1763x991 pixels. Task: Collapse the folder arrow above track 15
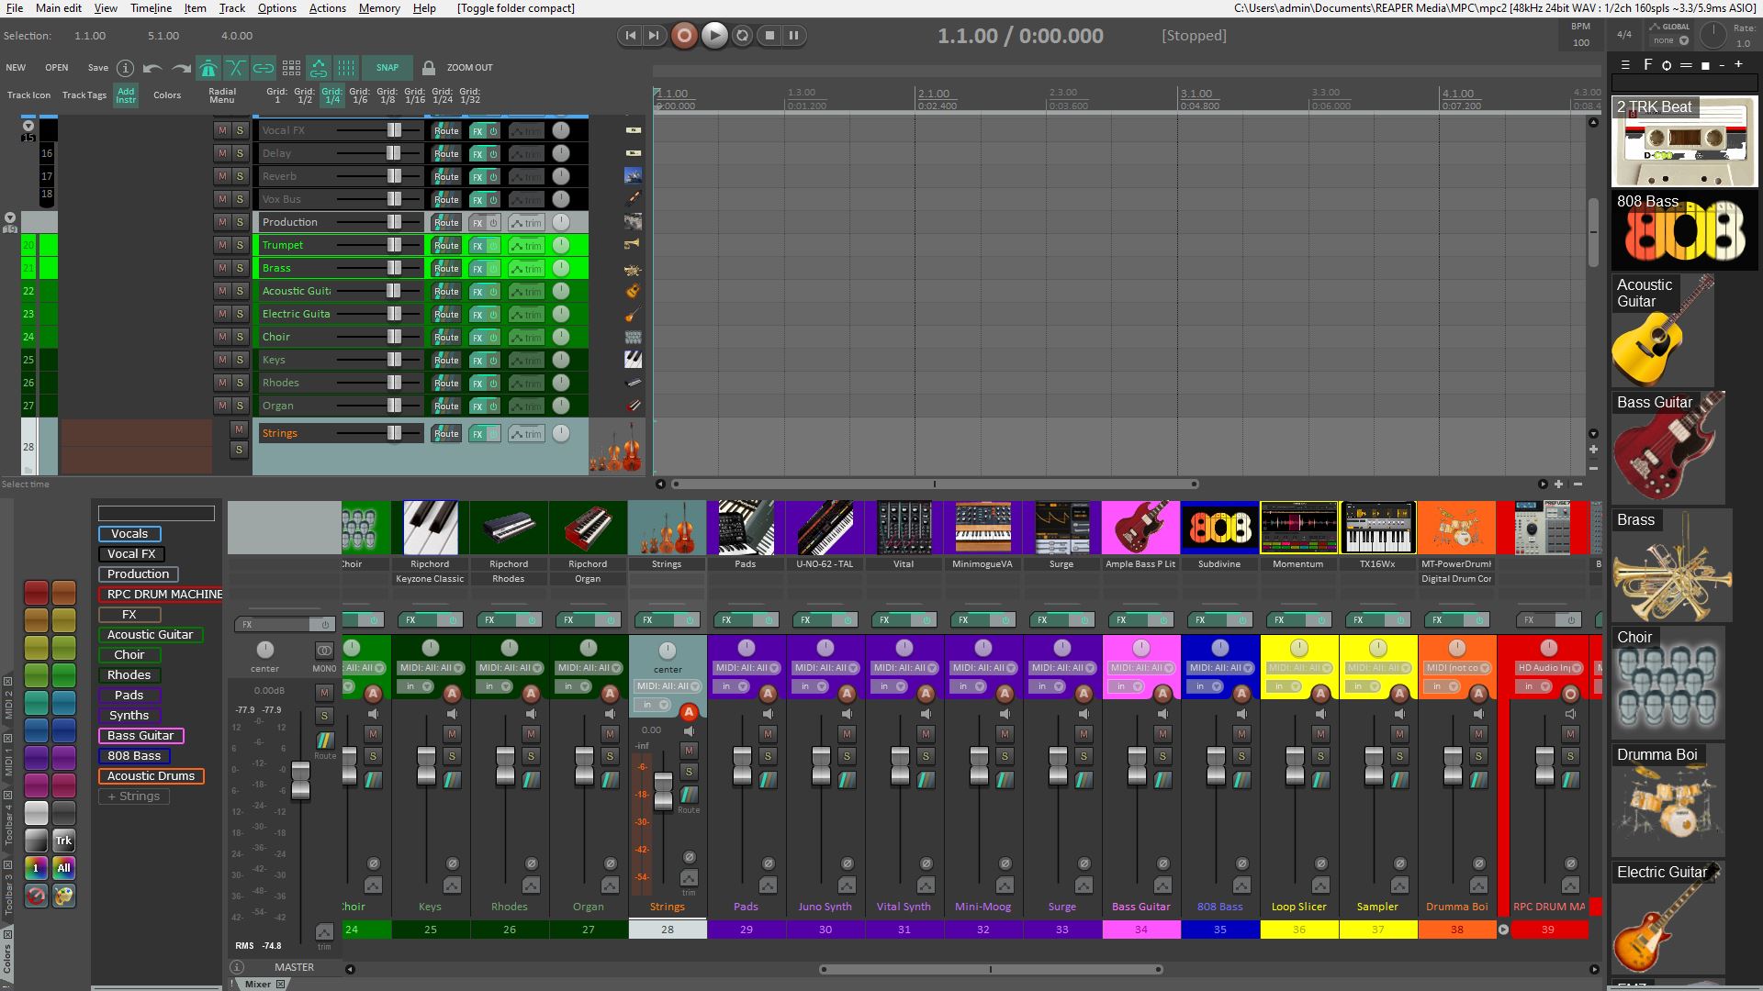point(28,126)
